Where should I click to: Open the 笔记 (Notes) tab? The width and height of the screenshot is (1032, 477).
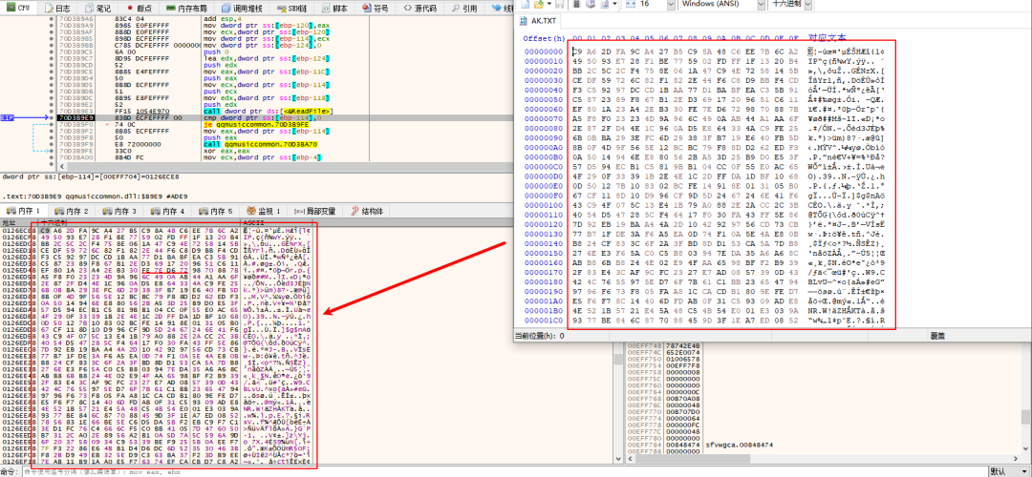pyautogui.click(x=97, y=9)
